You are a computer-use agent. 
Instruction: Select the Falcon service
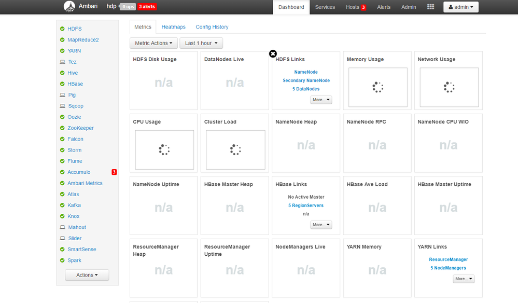(x=75, y=139)
